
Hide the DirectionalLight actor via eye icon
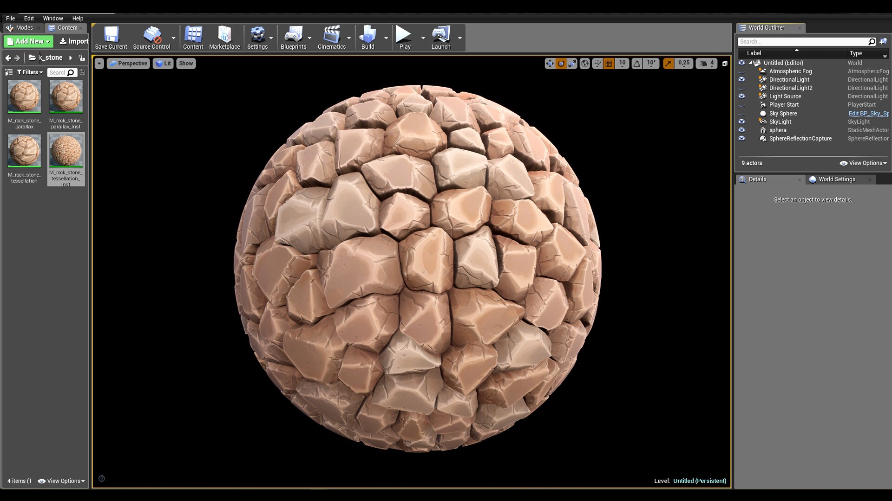742,79
